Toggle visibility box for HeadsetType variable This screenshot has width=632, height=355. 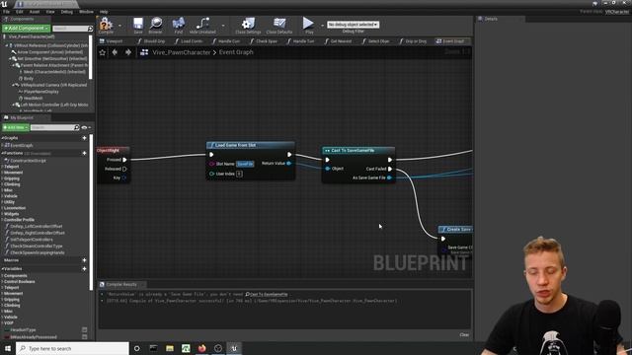(84, 329)
